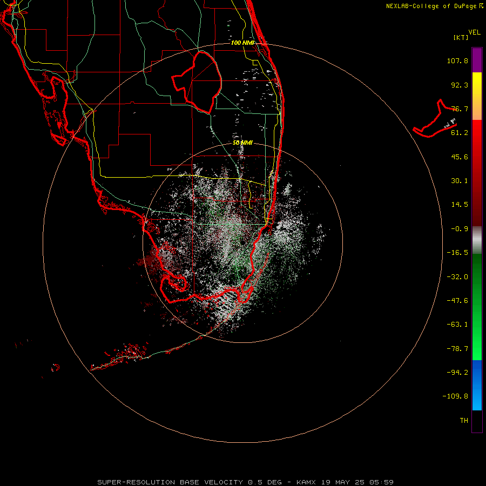Click the -94.2 velocity scale value
The height and width of the screenshot is (486, 486).
457,372
